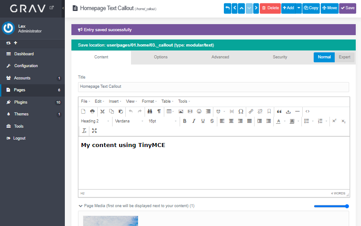Toggle show invisible characters pilcrow icon

tap(159, 111)
